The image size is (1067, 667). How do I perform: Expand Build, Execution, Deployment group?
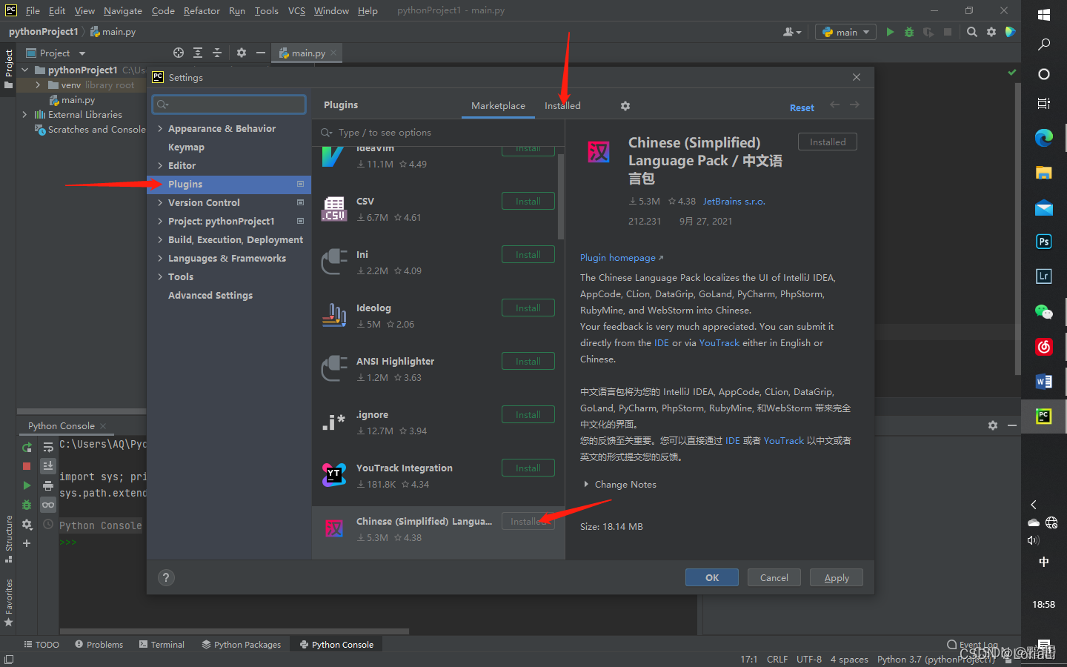[160, 240]
